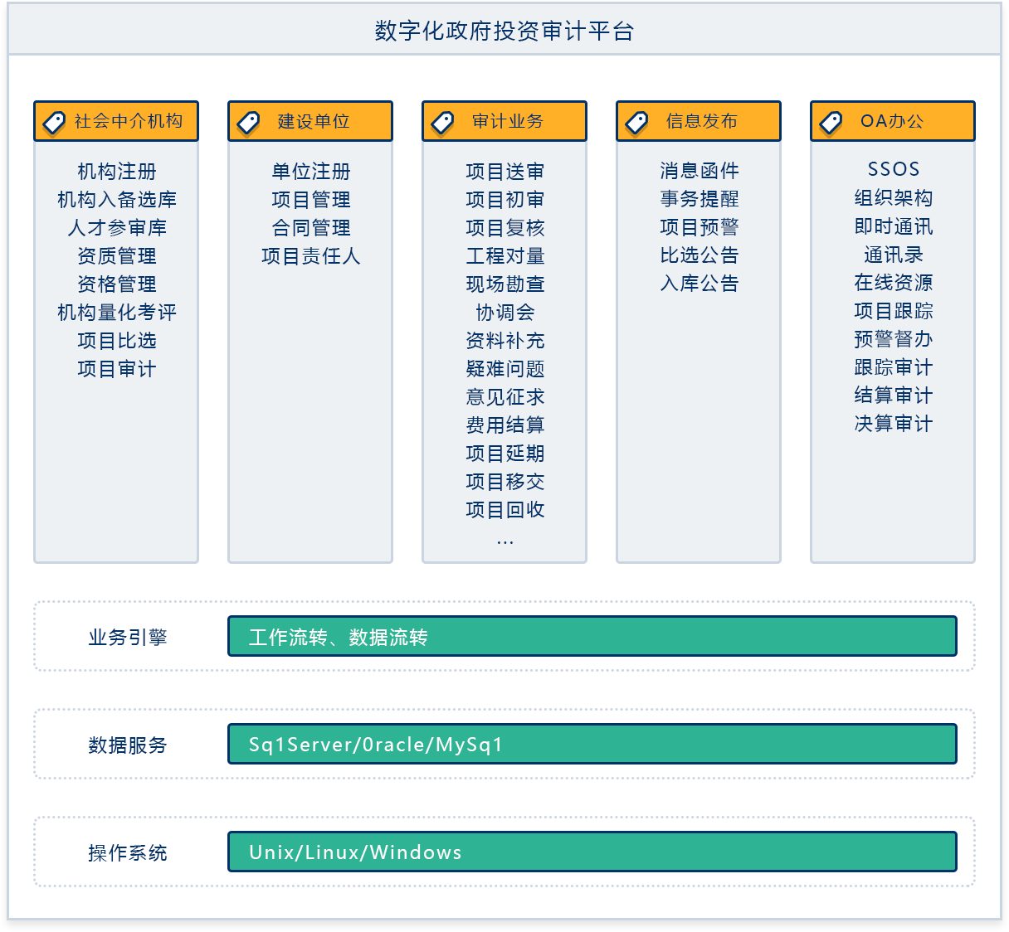The width and height of the screenshot is (1009, 932).
Task: Open 项目回收 item
Action: pyautogui.click(x=505, y=510)
